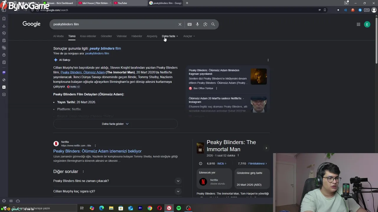Click the sync cloud icon at bottom
The width and height of the screenshot is (378, 212).
[18, 201]
